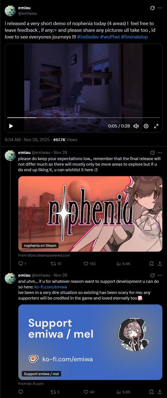Repost the Steam wishlist reply
The height and width of the screenshot is (398, 167).
55,264
